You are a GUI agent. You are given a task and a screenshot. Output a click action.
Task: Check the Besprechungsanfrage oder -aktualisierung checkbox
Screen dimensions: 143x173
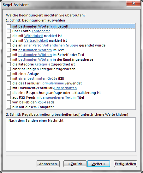click(9, 93)
